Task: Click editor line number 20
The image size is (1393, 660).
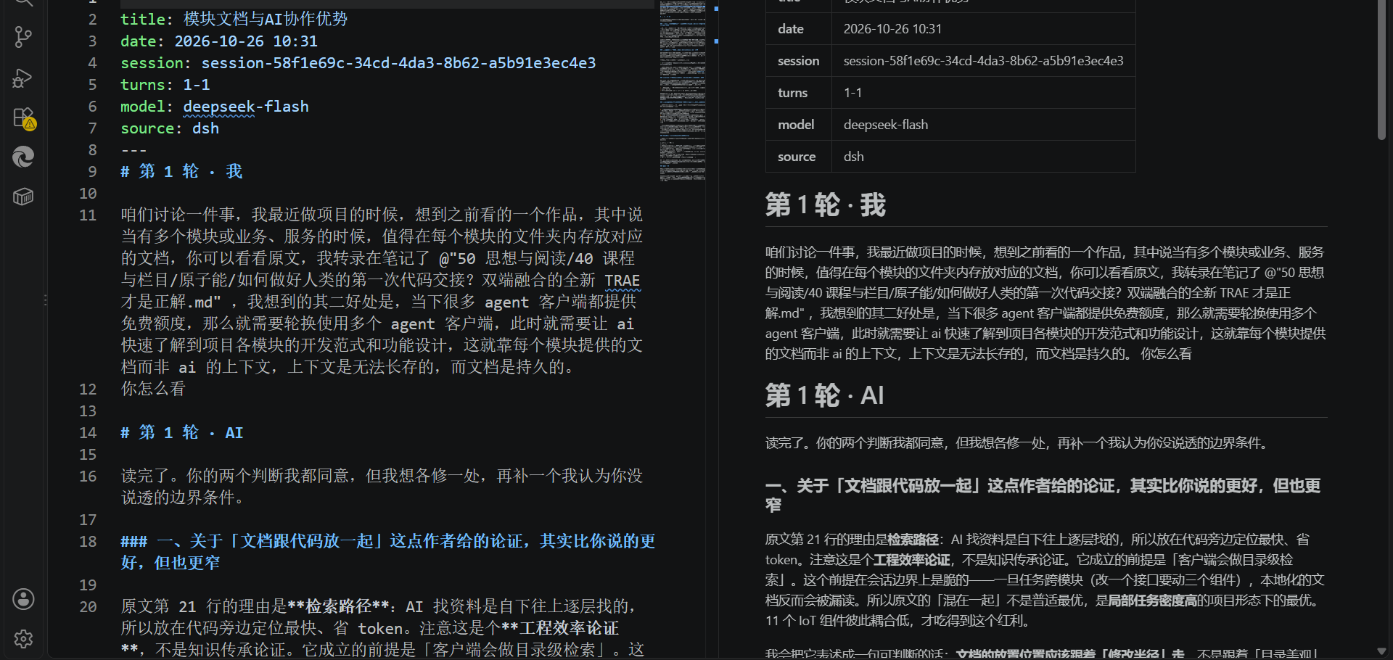Action: coord(88,607)
